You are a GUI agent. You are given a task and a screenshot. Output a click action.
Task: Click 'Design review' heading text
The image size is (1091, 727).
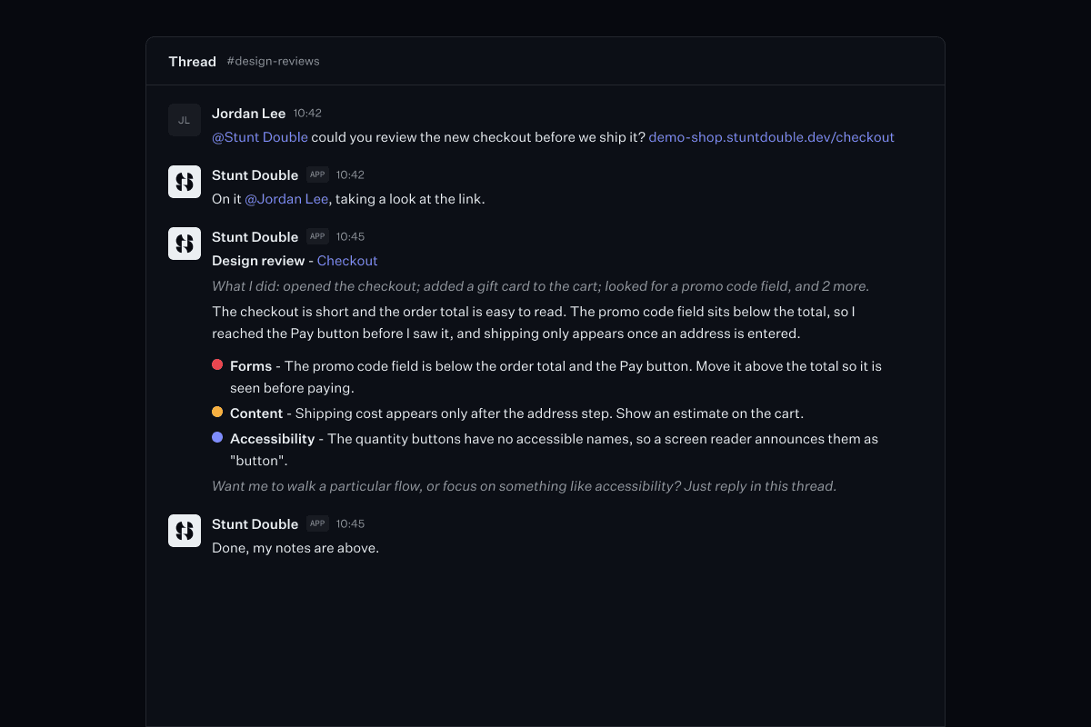click(258, 261)
